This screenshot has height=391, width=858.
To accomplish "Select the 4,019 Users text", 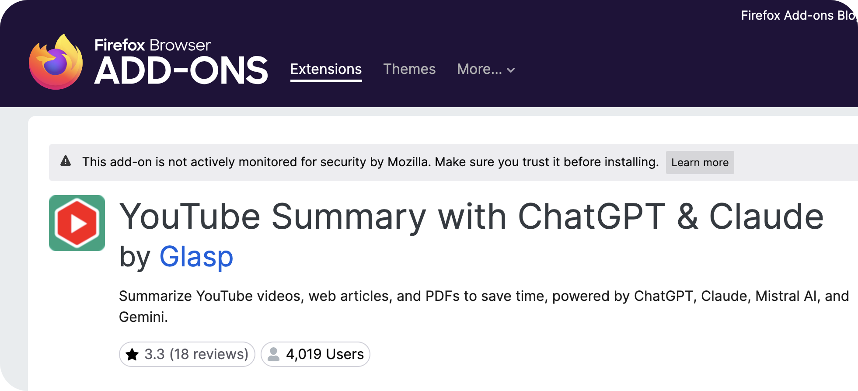I will coord(325,354).
